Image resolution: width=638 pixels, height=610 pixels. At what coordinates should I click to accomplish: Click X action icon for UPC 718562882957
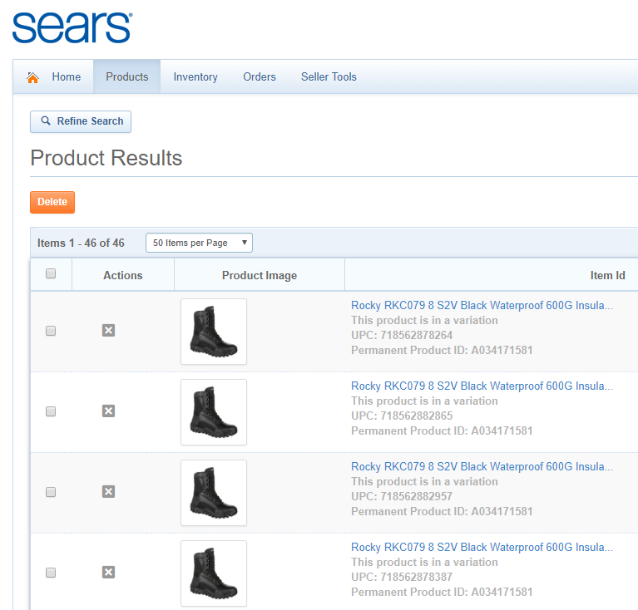pos(108,491)
